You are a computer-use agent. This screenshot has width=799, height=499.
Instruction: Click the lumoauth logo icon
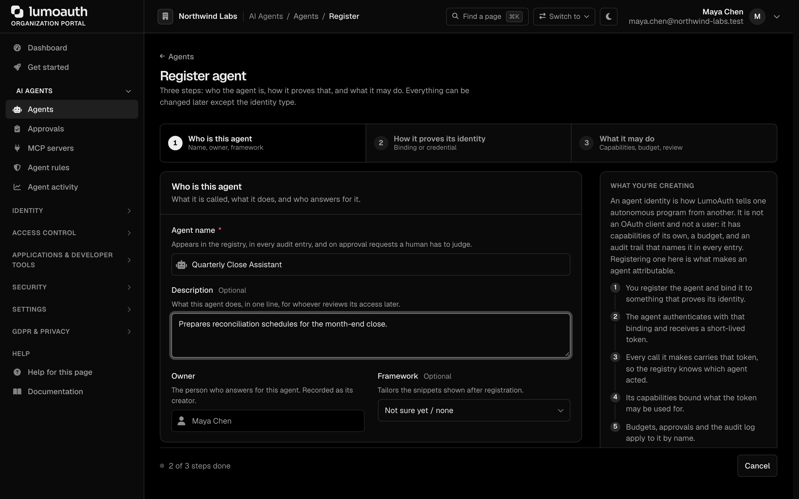(17, 12)
